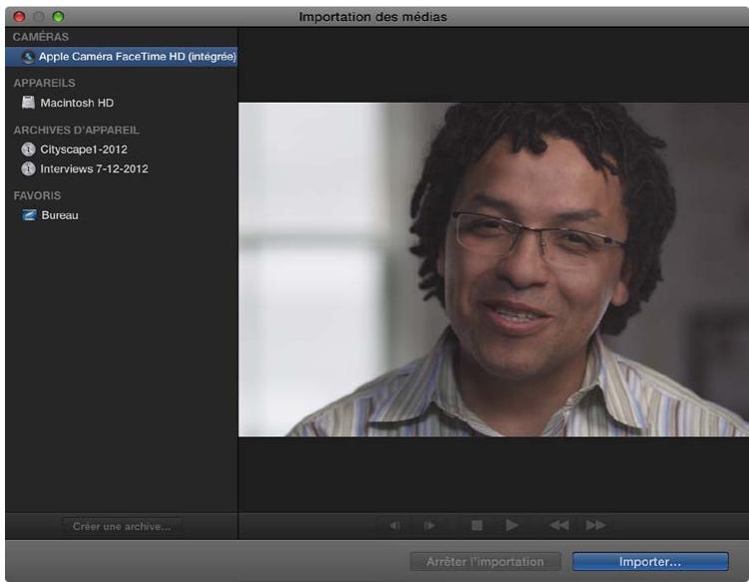Fast-forward the video preview
This screenshot has height=582, width=749.
pos(595,525)
